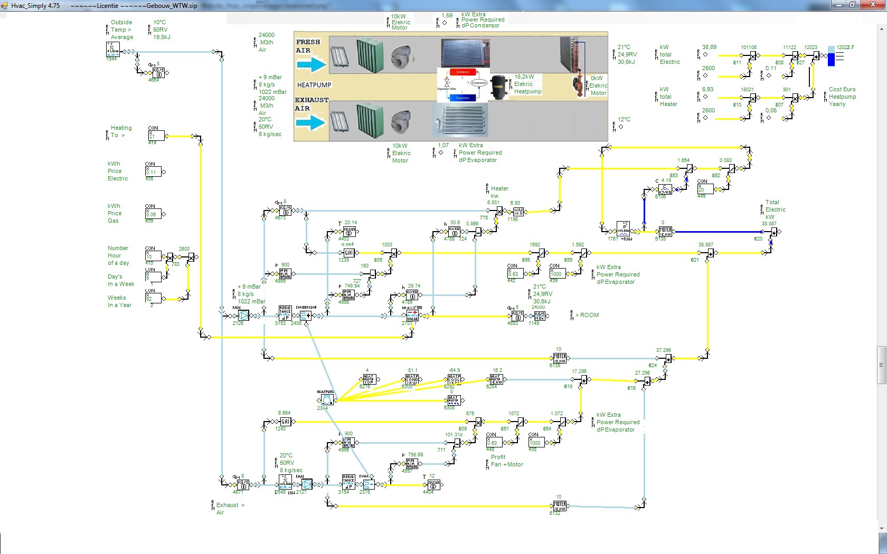Image resolution: width=887 pixels, height=554 pixels.
Task: Click the vertical scrollbar thumb
Action: 882,365
